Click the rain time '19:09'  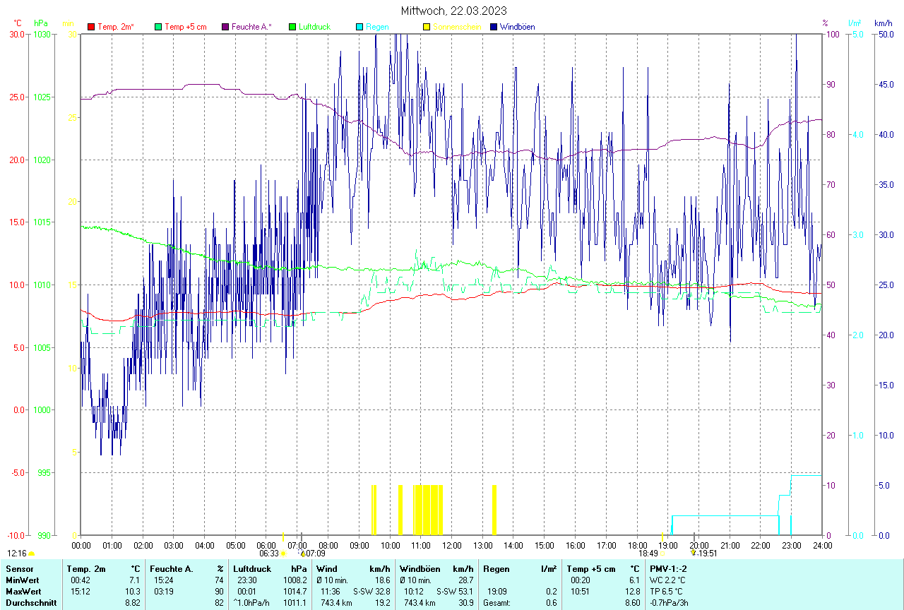(496, 591)
